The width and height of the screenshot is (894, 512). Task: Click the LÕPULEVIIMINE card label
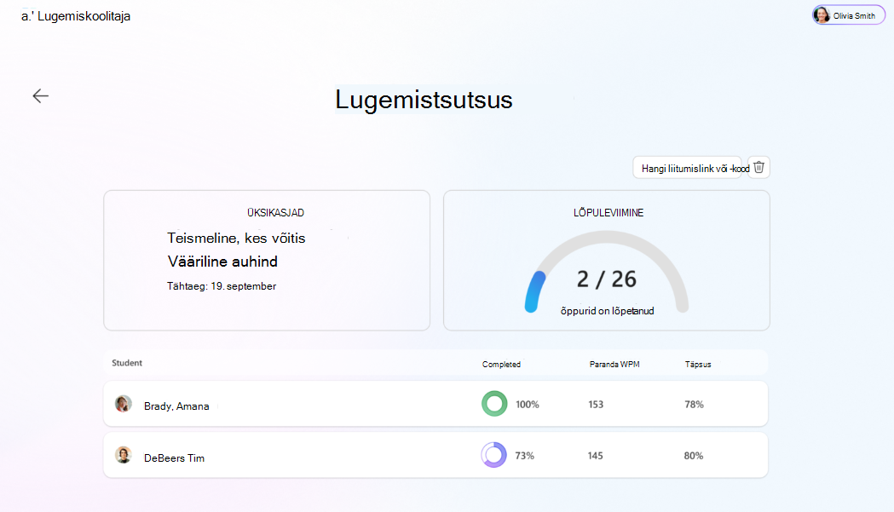tap(608, 213)
